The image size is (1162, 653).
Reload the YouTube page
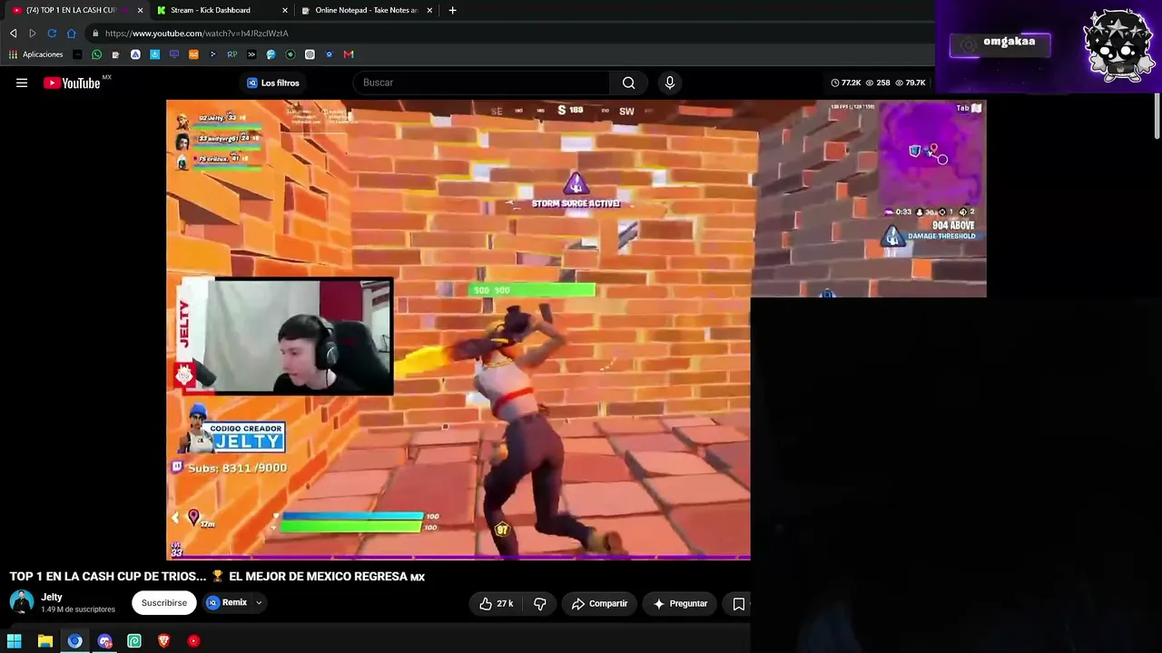(x=52, y=34)
